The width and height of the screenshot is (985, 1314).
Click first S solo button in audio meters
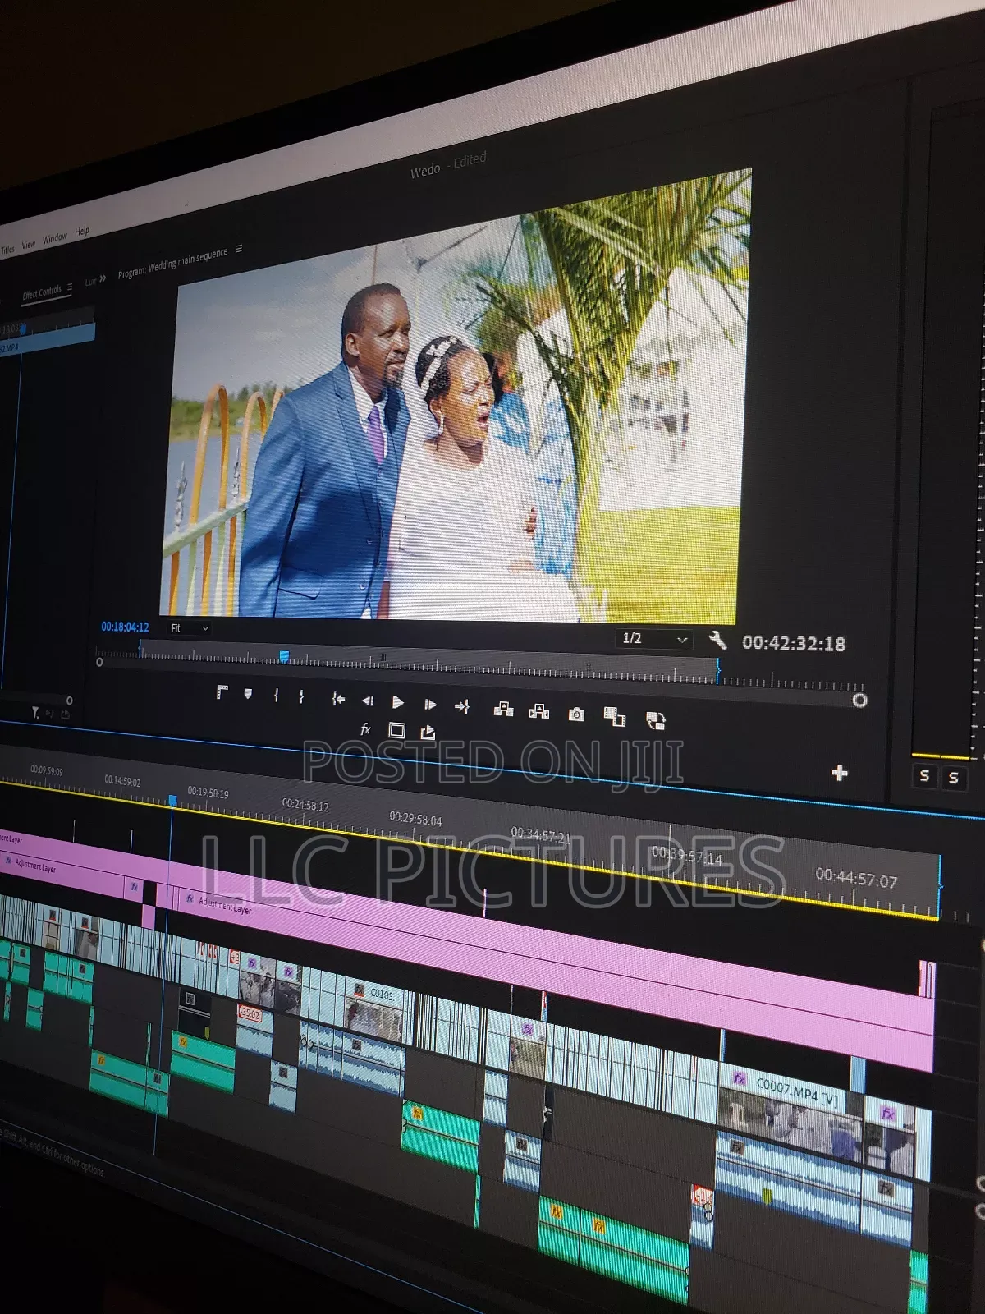pos(924,775)
